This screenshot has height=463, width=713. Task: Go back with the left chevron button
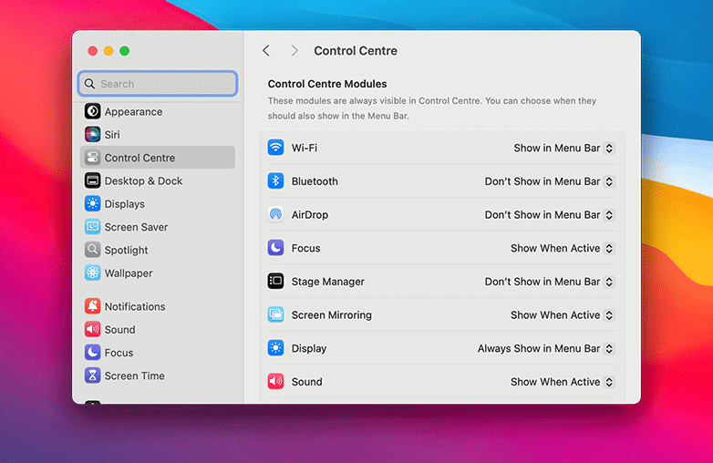click(x=266, y=50)
